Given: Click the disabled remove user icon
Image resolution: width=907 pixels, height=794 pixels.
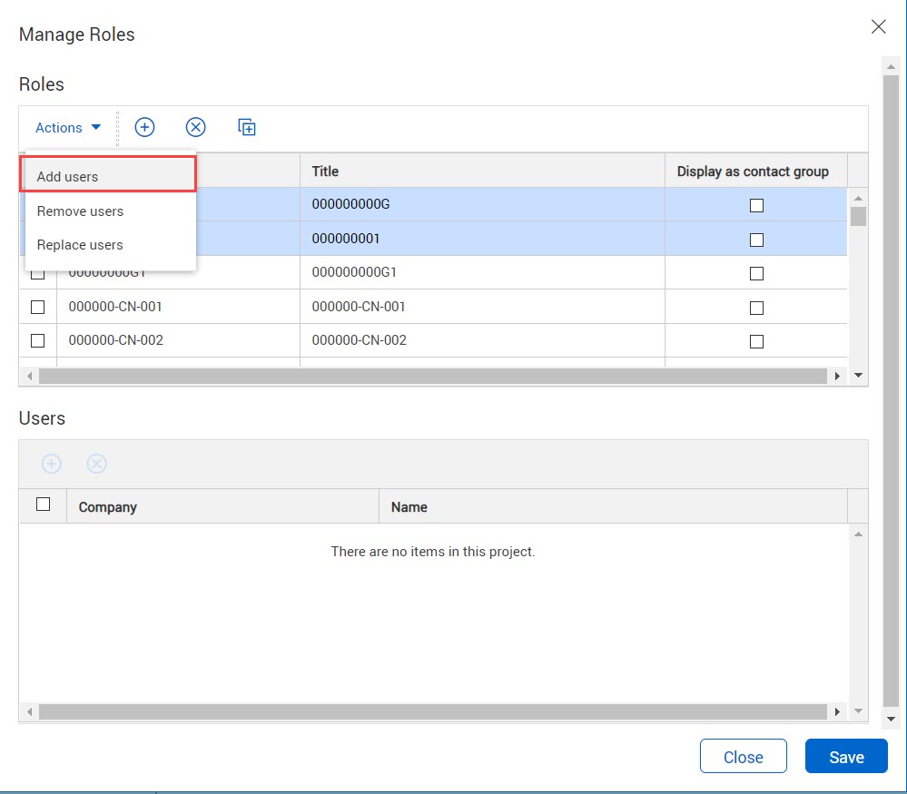Looking at the screenshot, I should pos(97,464).
